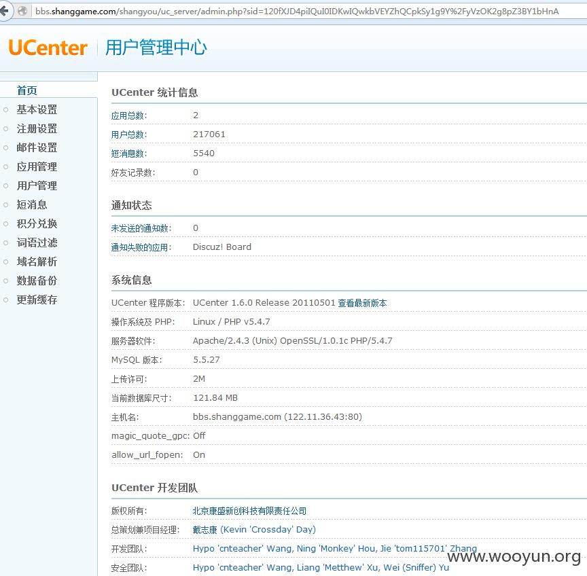Click 用户管理中心 header title
The image size is (587, 576).
[x=156, y=48]
